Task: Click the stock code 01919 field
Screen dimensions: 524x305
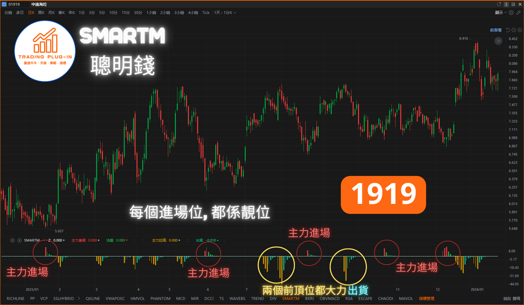Action: pos(14,4)
